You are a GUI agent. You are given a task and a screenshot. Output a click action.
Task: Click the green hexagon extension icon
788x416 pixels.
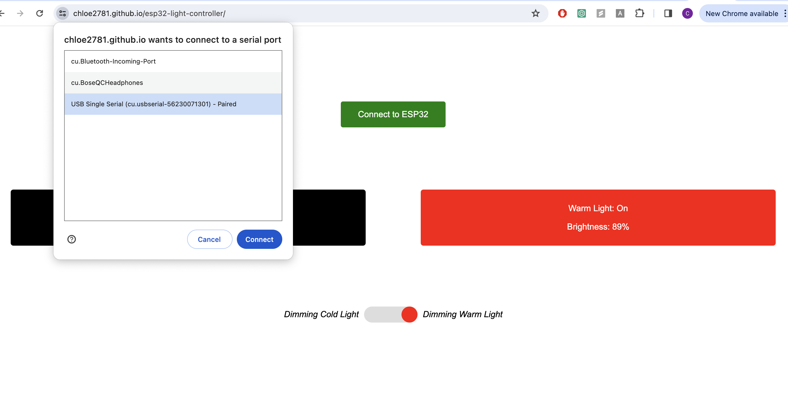(582, 13)
